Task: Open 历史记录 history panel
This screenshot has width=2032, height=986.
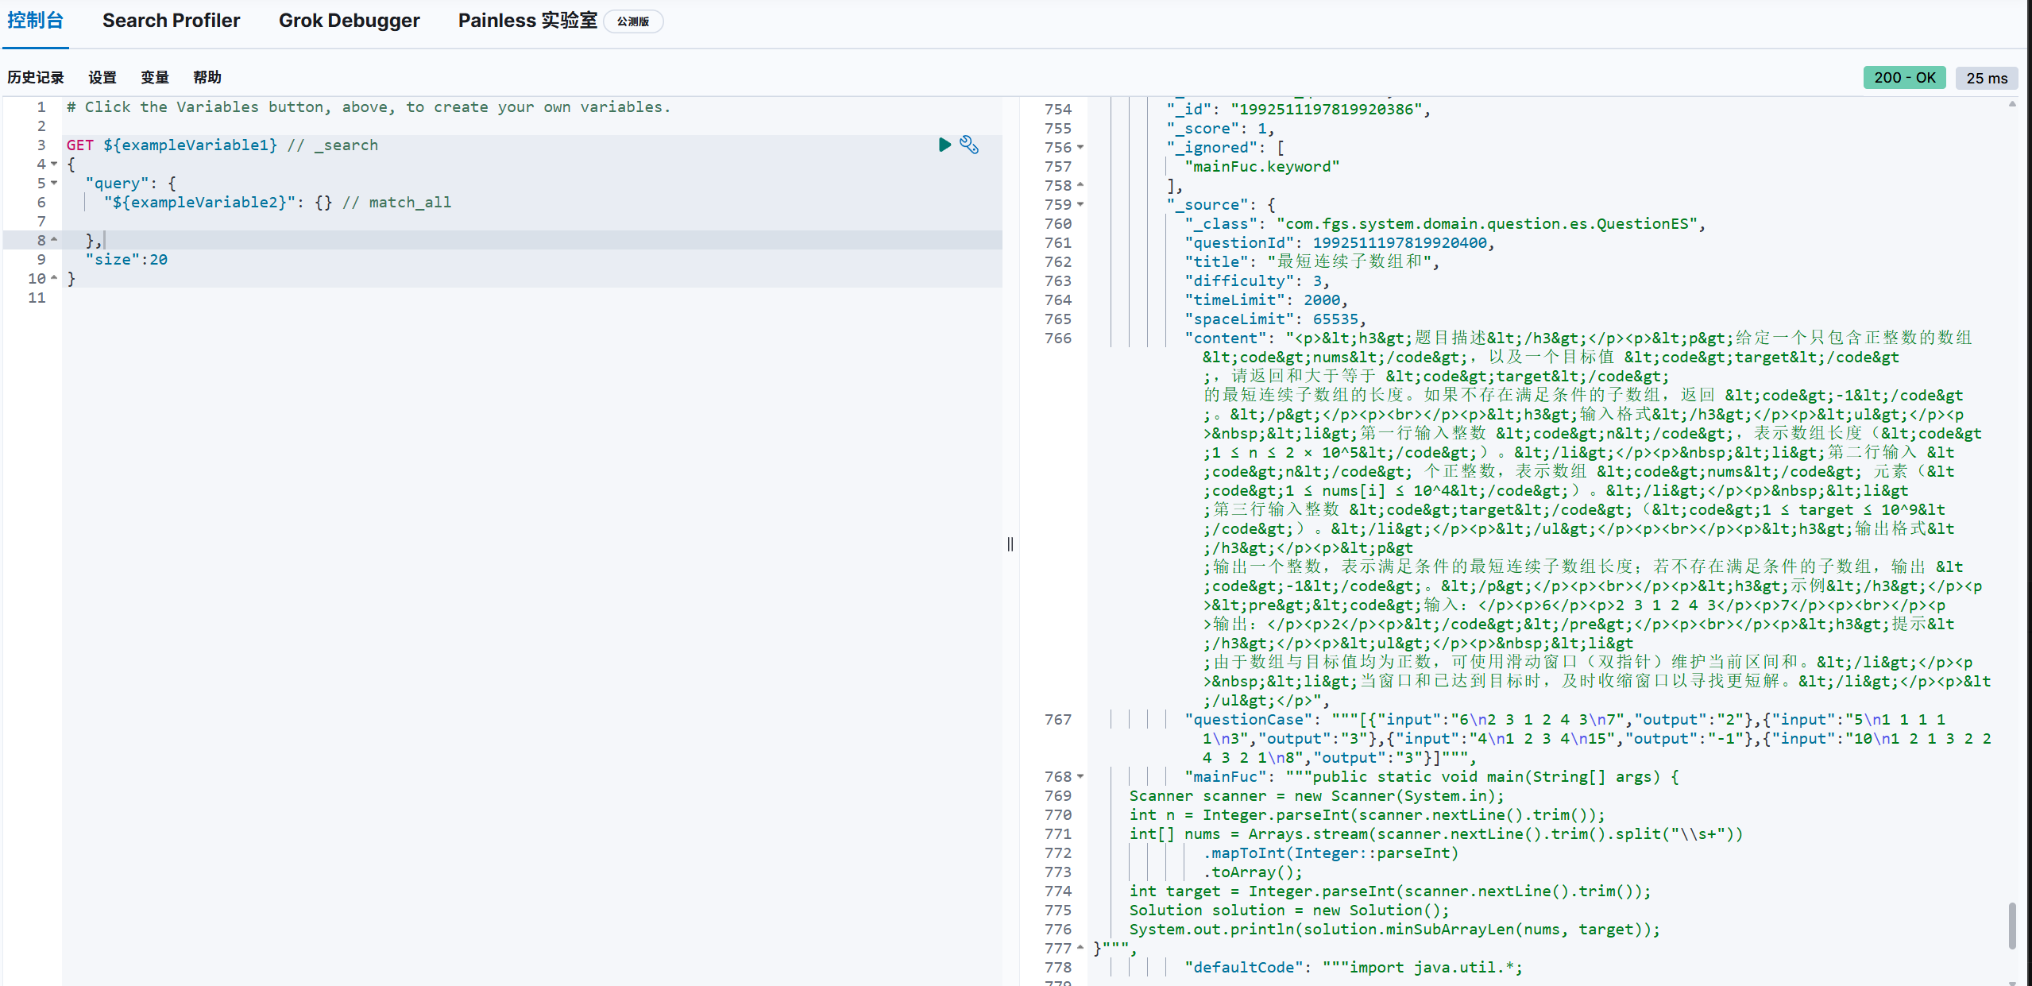Action: coord(36,77)
